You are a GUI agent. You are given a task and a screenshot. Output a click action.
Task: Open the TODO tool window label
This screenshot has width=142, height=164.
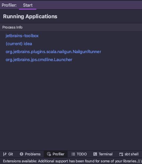pyautogui.click(x=82, y=154)
